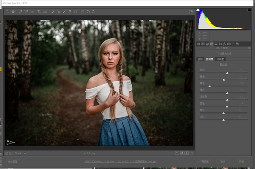
Task: Open the sRGB workflow options link
Action: (121, 162)
